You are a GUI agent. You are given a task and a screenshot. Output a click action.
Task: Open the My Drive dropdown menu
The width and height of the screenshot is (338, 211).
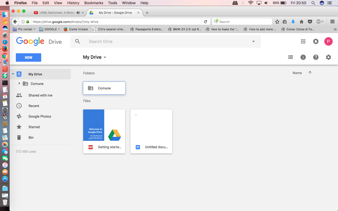[x=95, y=57]
